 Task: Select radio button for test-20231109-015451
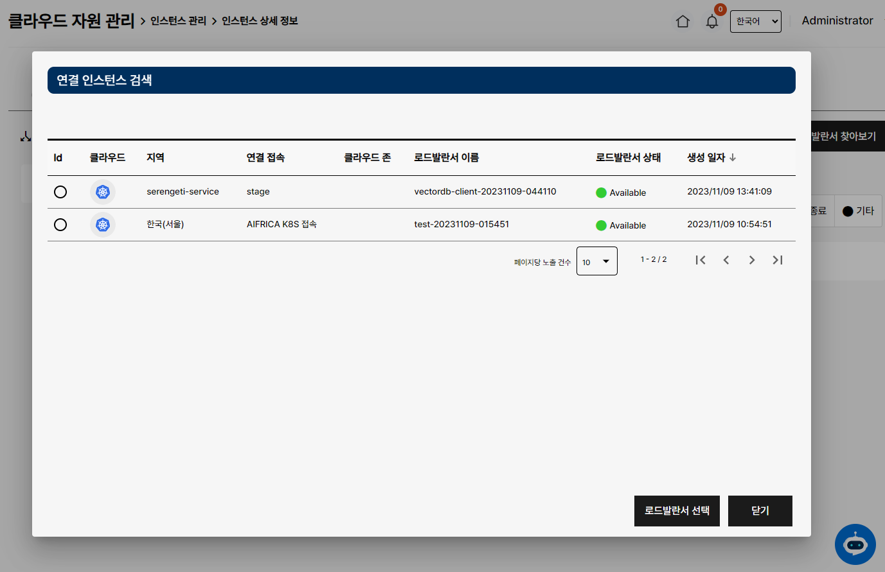[x=60, y=225]
